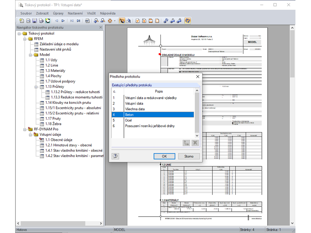Open the Nastavení menu
This screenshot has width=311, height=233.
click(x=75, y=13)
